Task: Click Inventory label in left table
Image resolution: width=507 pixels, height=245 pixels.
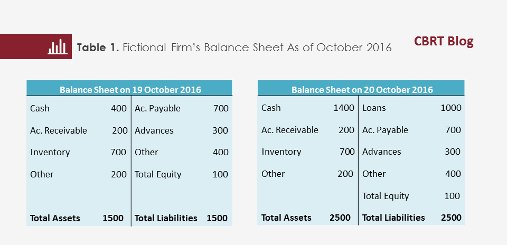Action: point(50,152)
